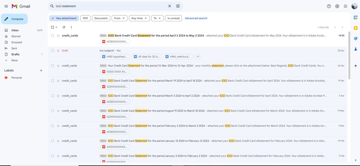The height and width of the screenshot is (166, 360).
Task: Select the Draft email checkbox
Action: point(52,51)
